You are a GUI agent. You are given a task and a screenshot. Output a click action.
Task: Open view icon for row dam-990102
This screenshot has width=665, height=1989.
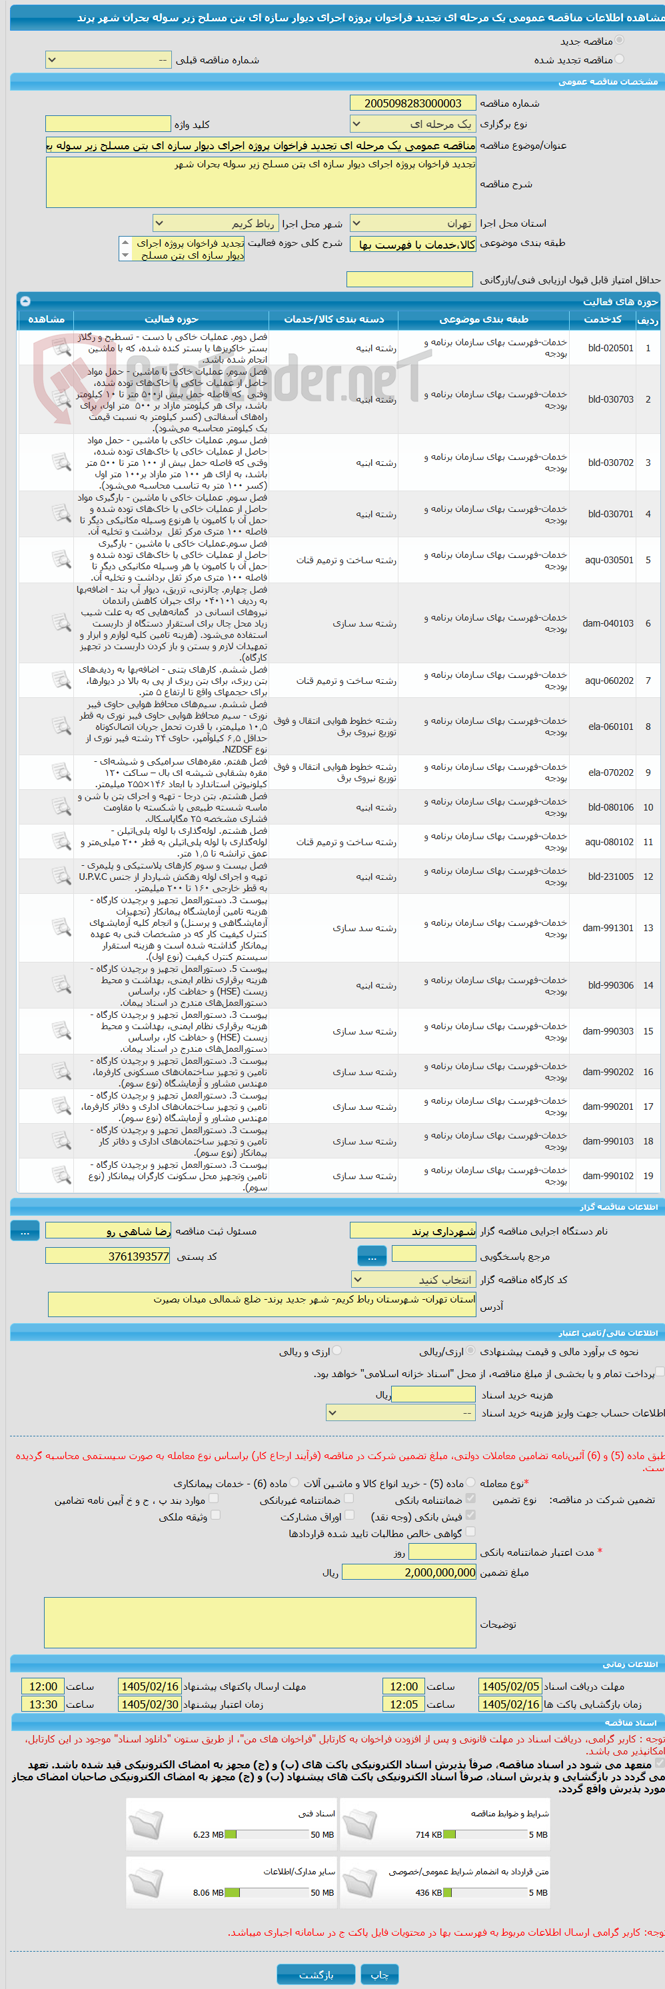61,1176
